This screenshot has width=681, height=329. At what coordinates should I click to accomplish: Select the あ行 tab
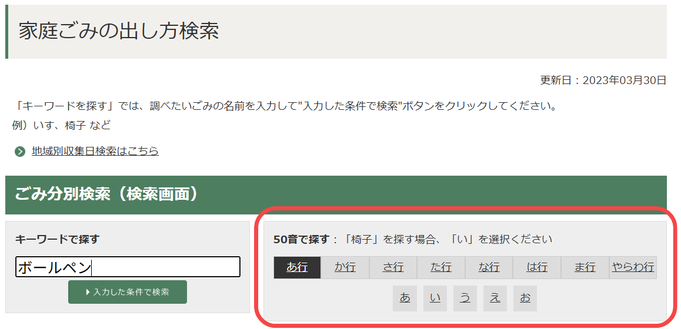pyautogui.click(x=297, y=267)
